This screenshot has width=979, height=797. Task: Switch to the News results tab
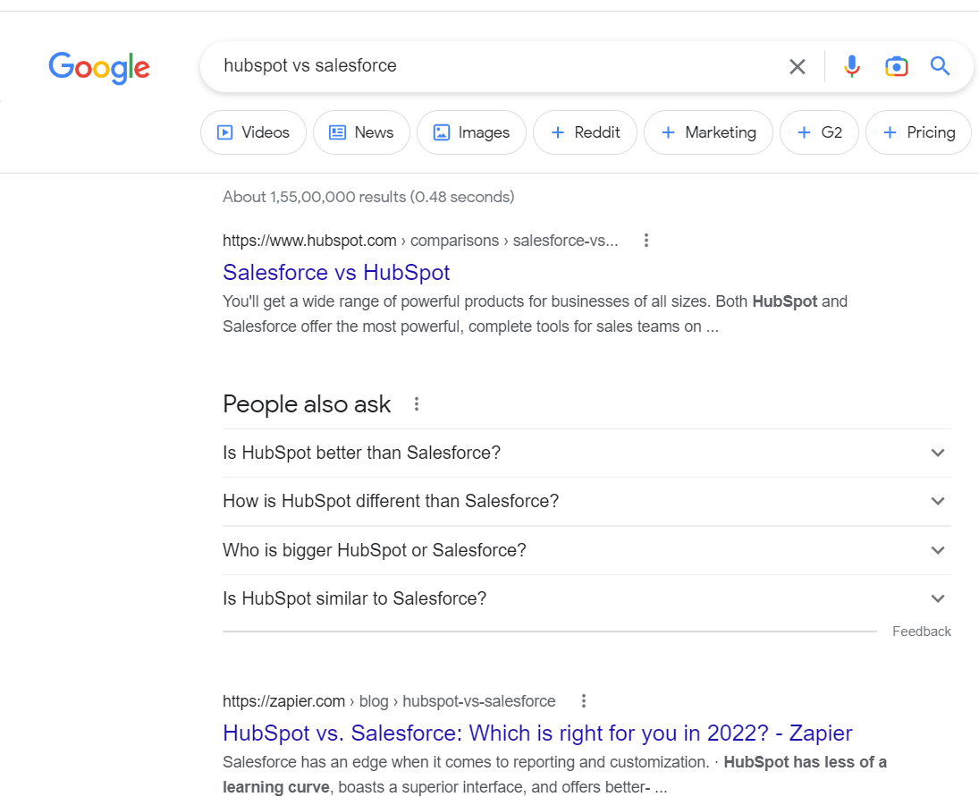coord(361,131)
